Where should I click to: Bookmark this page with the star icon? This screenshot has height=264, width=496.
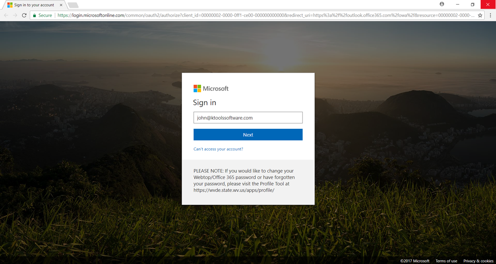(480, 15)
